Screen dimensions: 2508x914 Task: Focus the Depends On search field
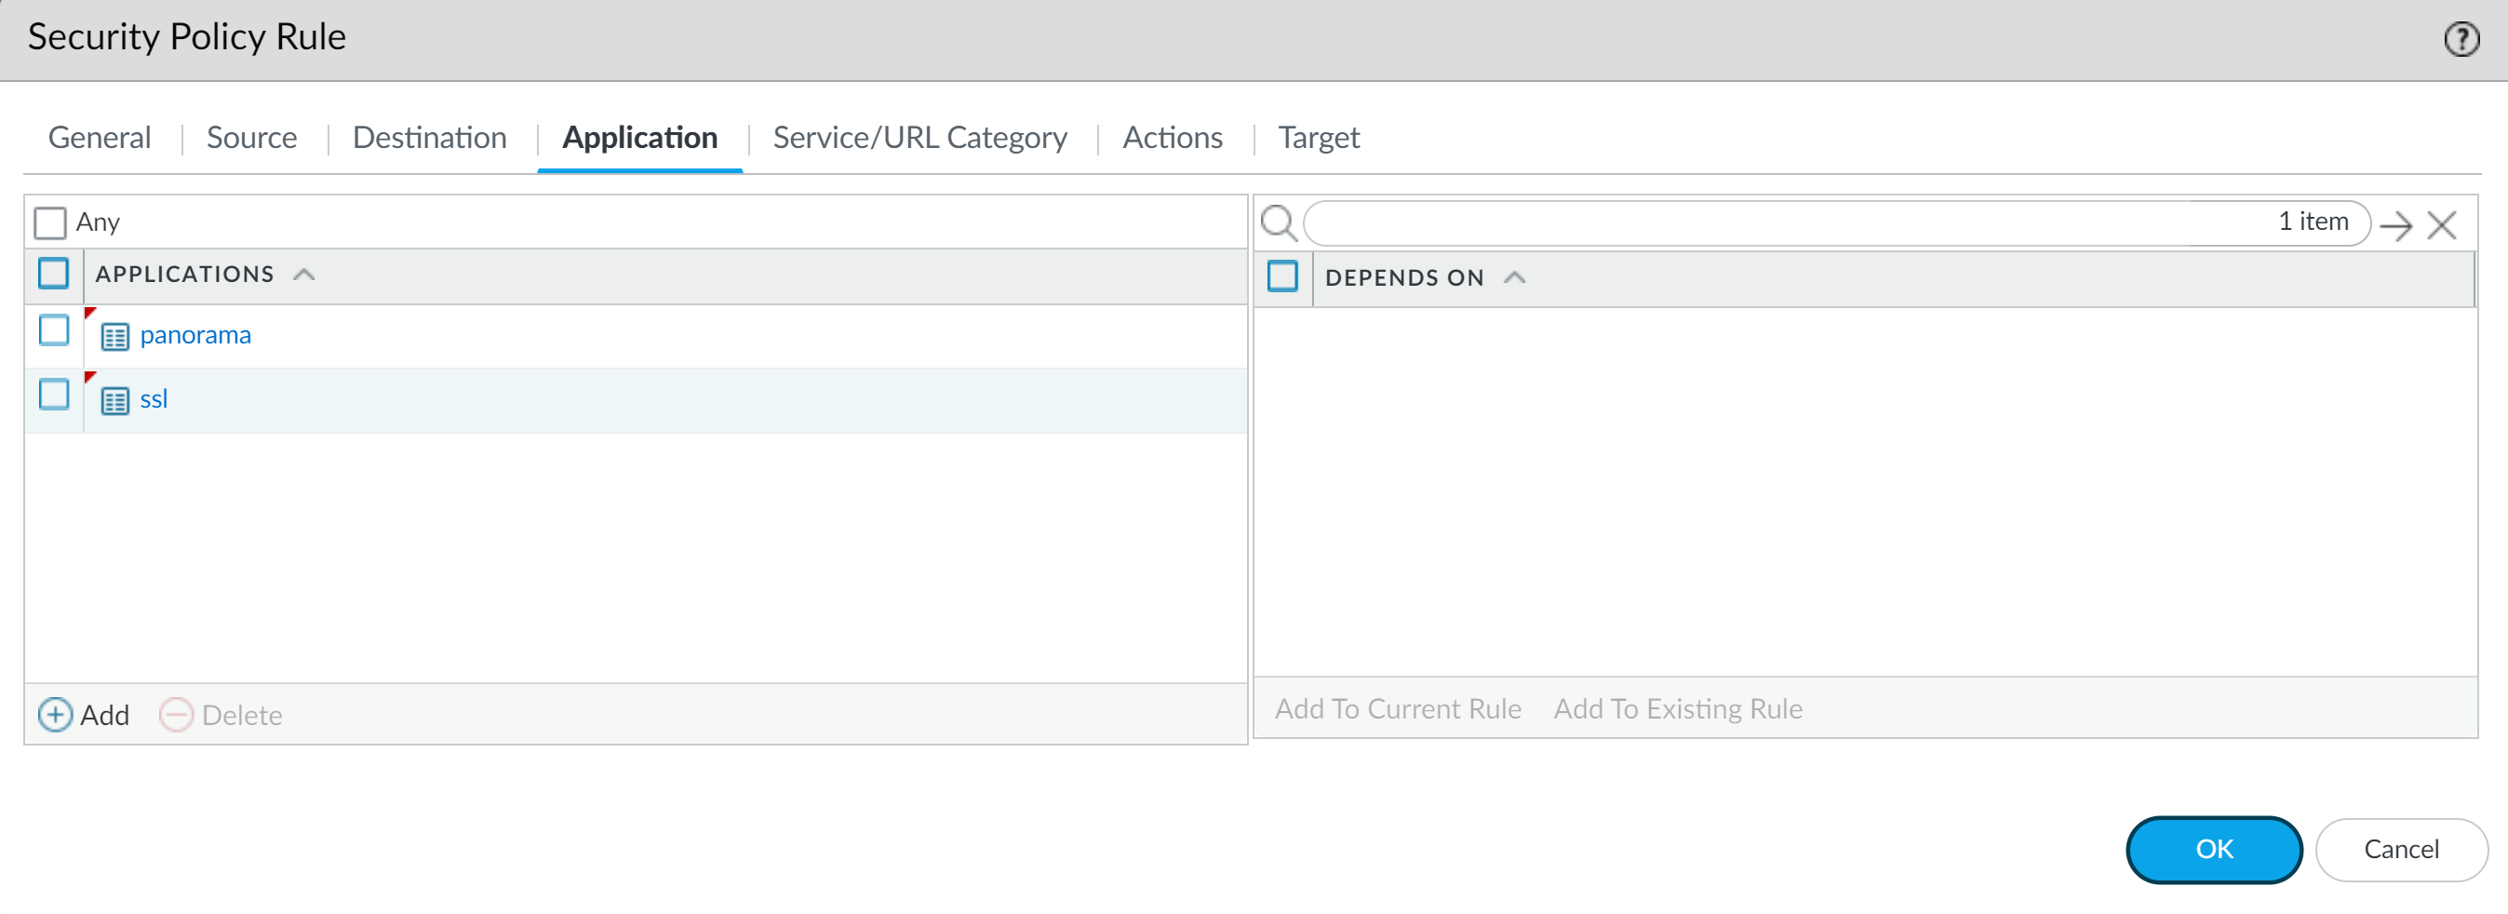1782,222
